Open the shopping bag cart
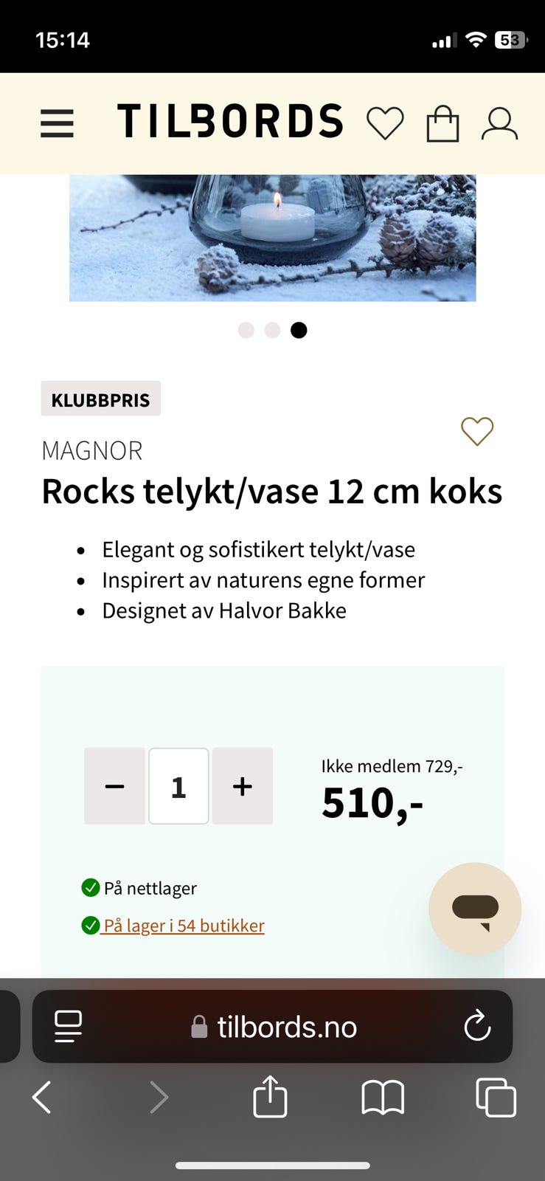545x1181 pixels. coord(442,123)
